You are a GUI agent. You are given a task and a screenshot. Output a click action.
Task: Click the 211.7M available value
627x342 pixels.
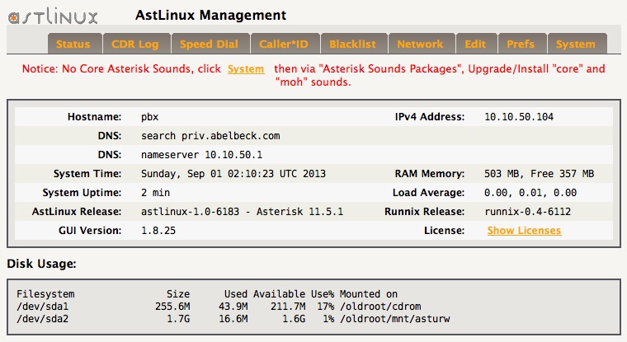pyautogui.click(x=288, y=307)
